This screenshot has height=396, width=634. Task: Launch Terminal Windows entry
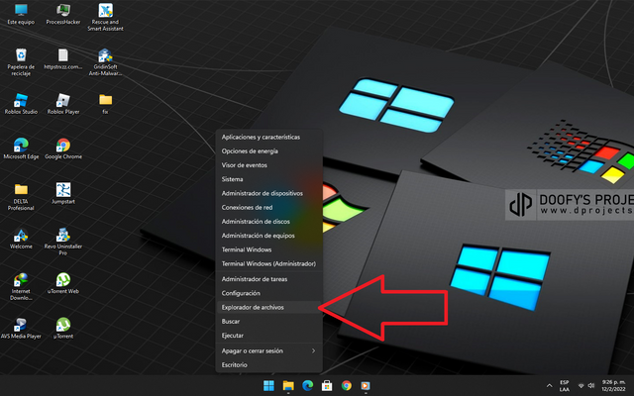point(268,249)
